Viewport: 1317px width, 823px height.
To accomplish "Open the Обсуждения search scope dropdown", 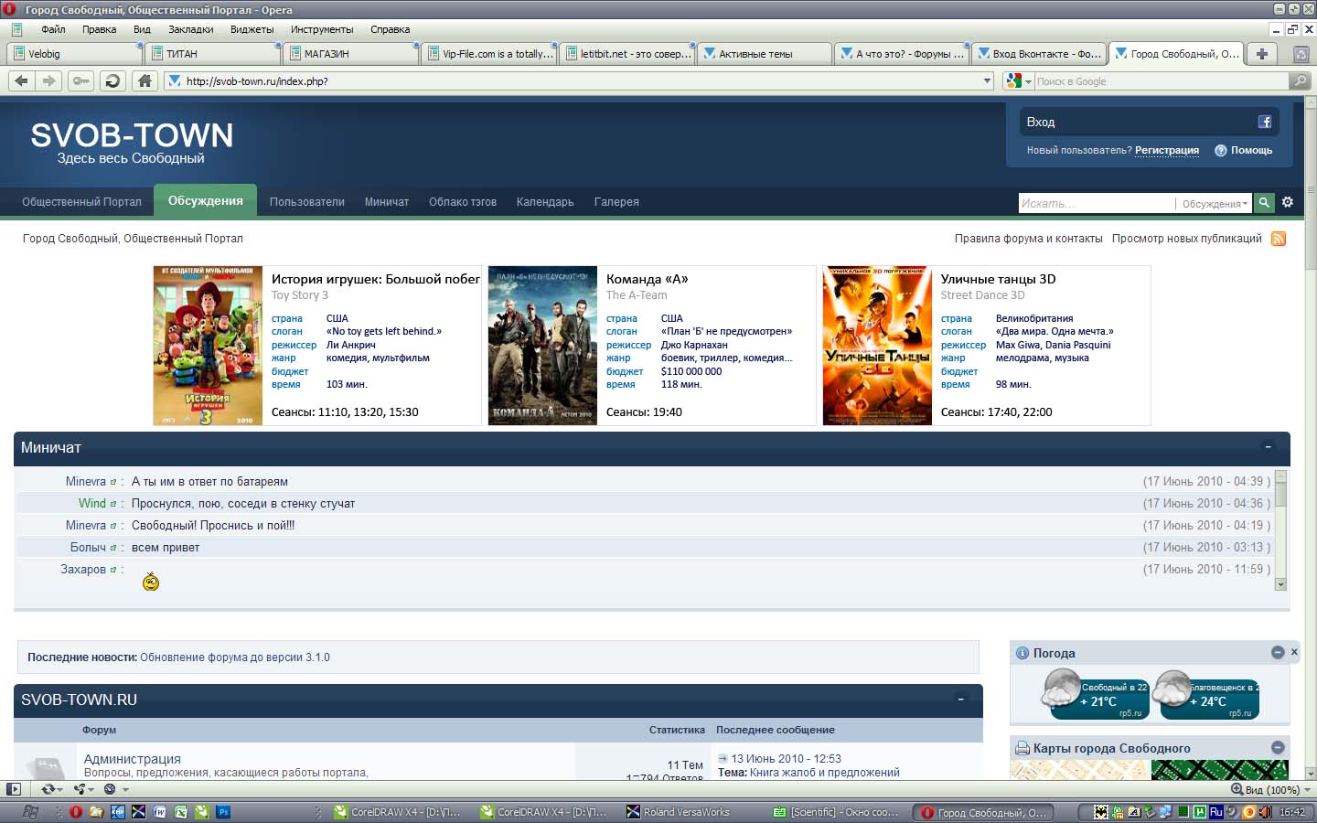I will pyautogui.click(x=1215, y=203).
